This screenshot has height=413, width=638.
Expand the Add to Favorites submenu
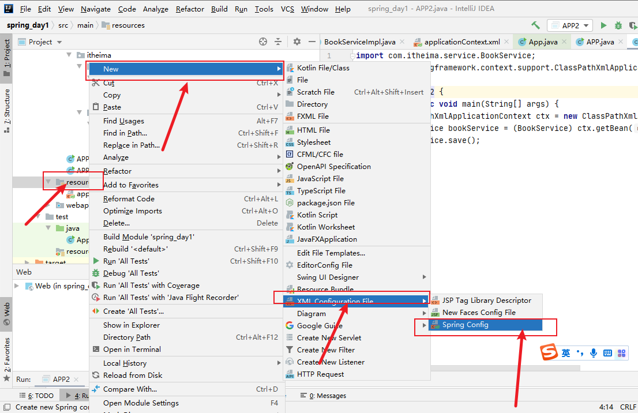pyautogui.click(x=186, y=185)
